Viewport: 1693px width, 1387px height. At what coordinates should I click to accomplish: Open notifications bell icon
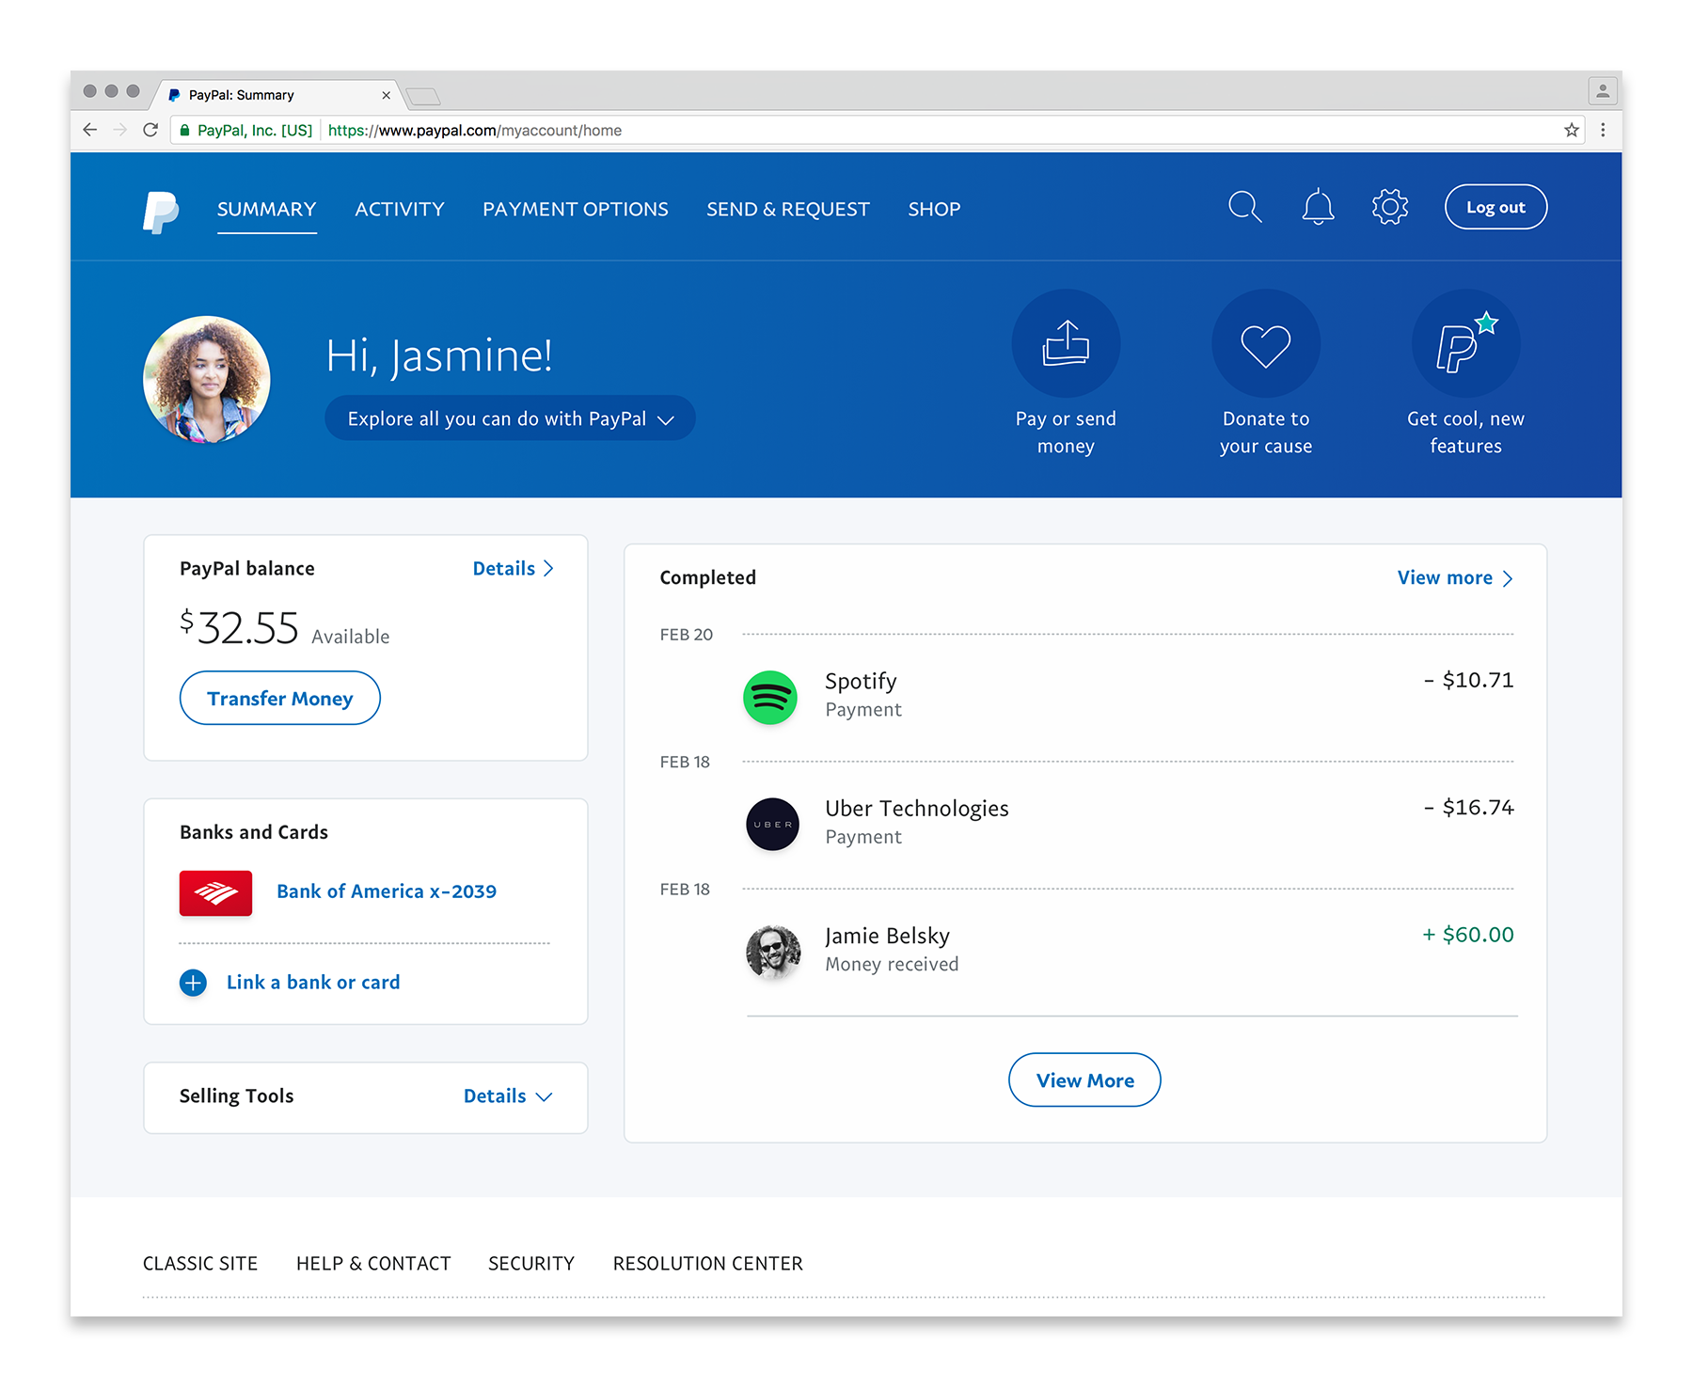pos(1318,207)
